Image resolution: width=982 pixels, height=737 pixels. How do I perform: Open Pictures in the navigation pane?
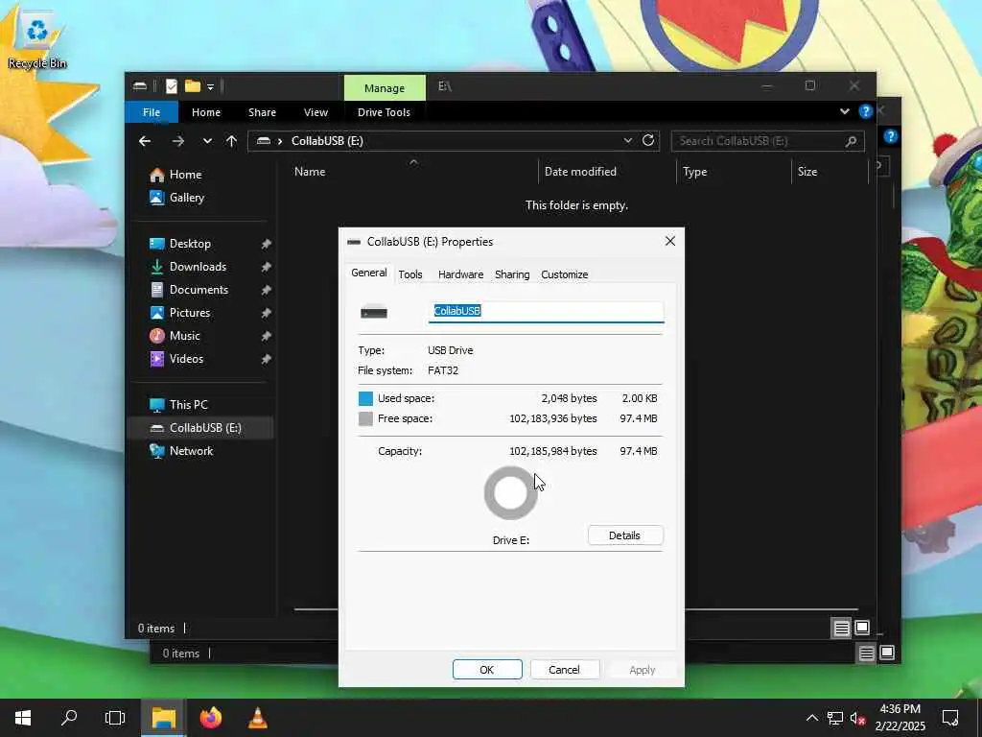190,312
